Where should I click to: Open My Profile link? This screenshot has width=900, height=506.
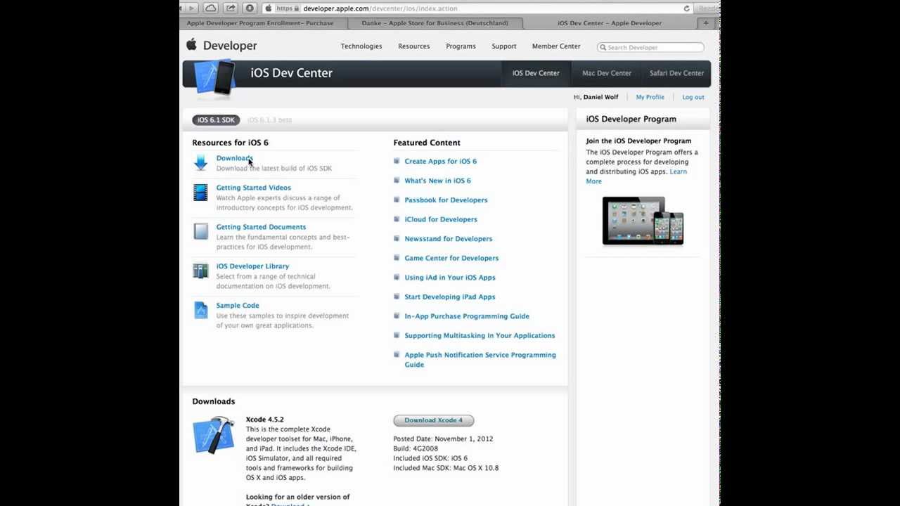coord(650,97)
